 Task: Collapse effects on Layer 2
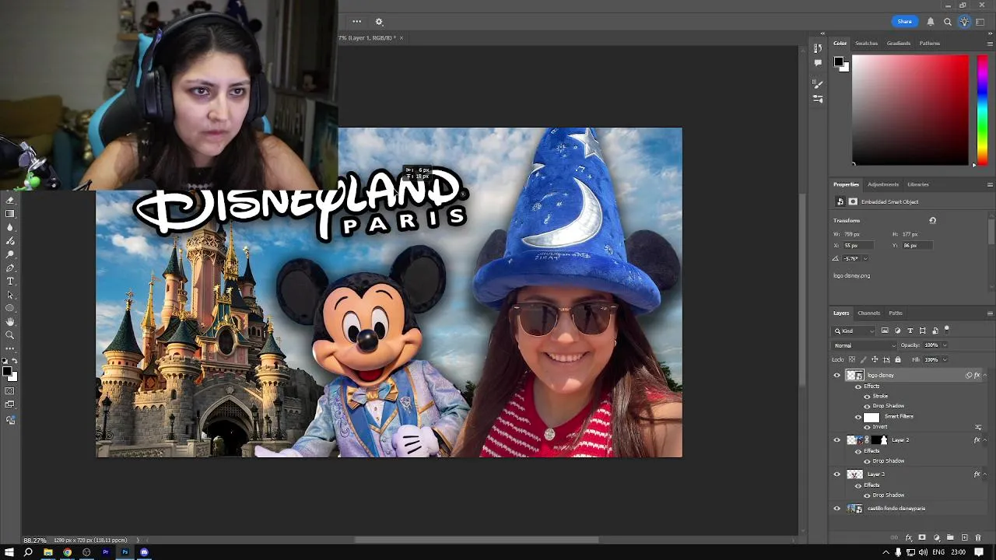tap(985, 440)
